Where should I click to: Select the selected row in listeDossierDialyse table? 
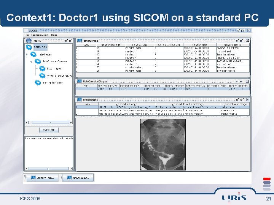(163, 89)
